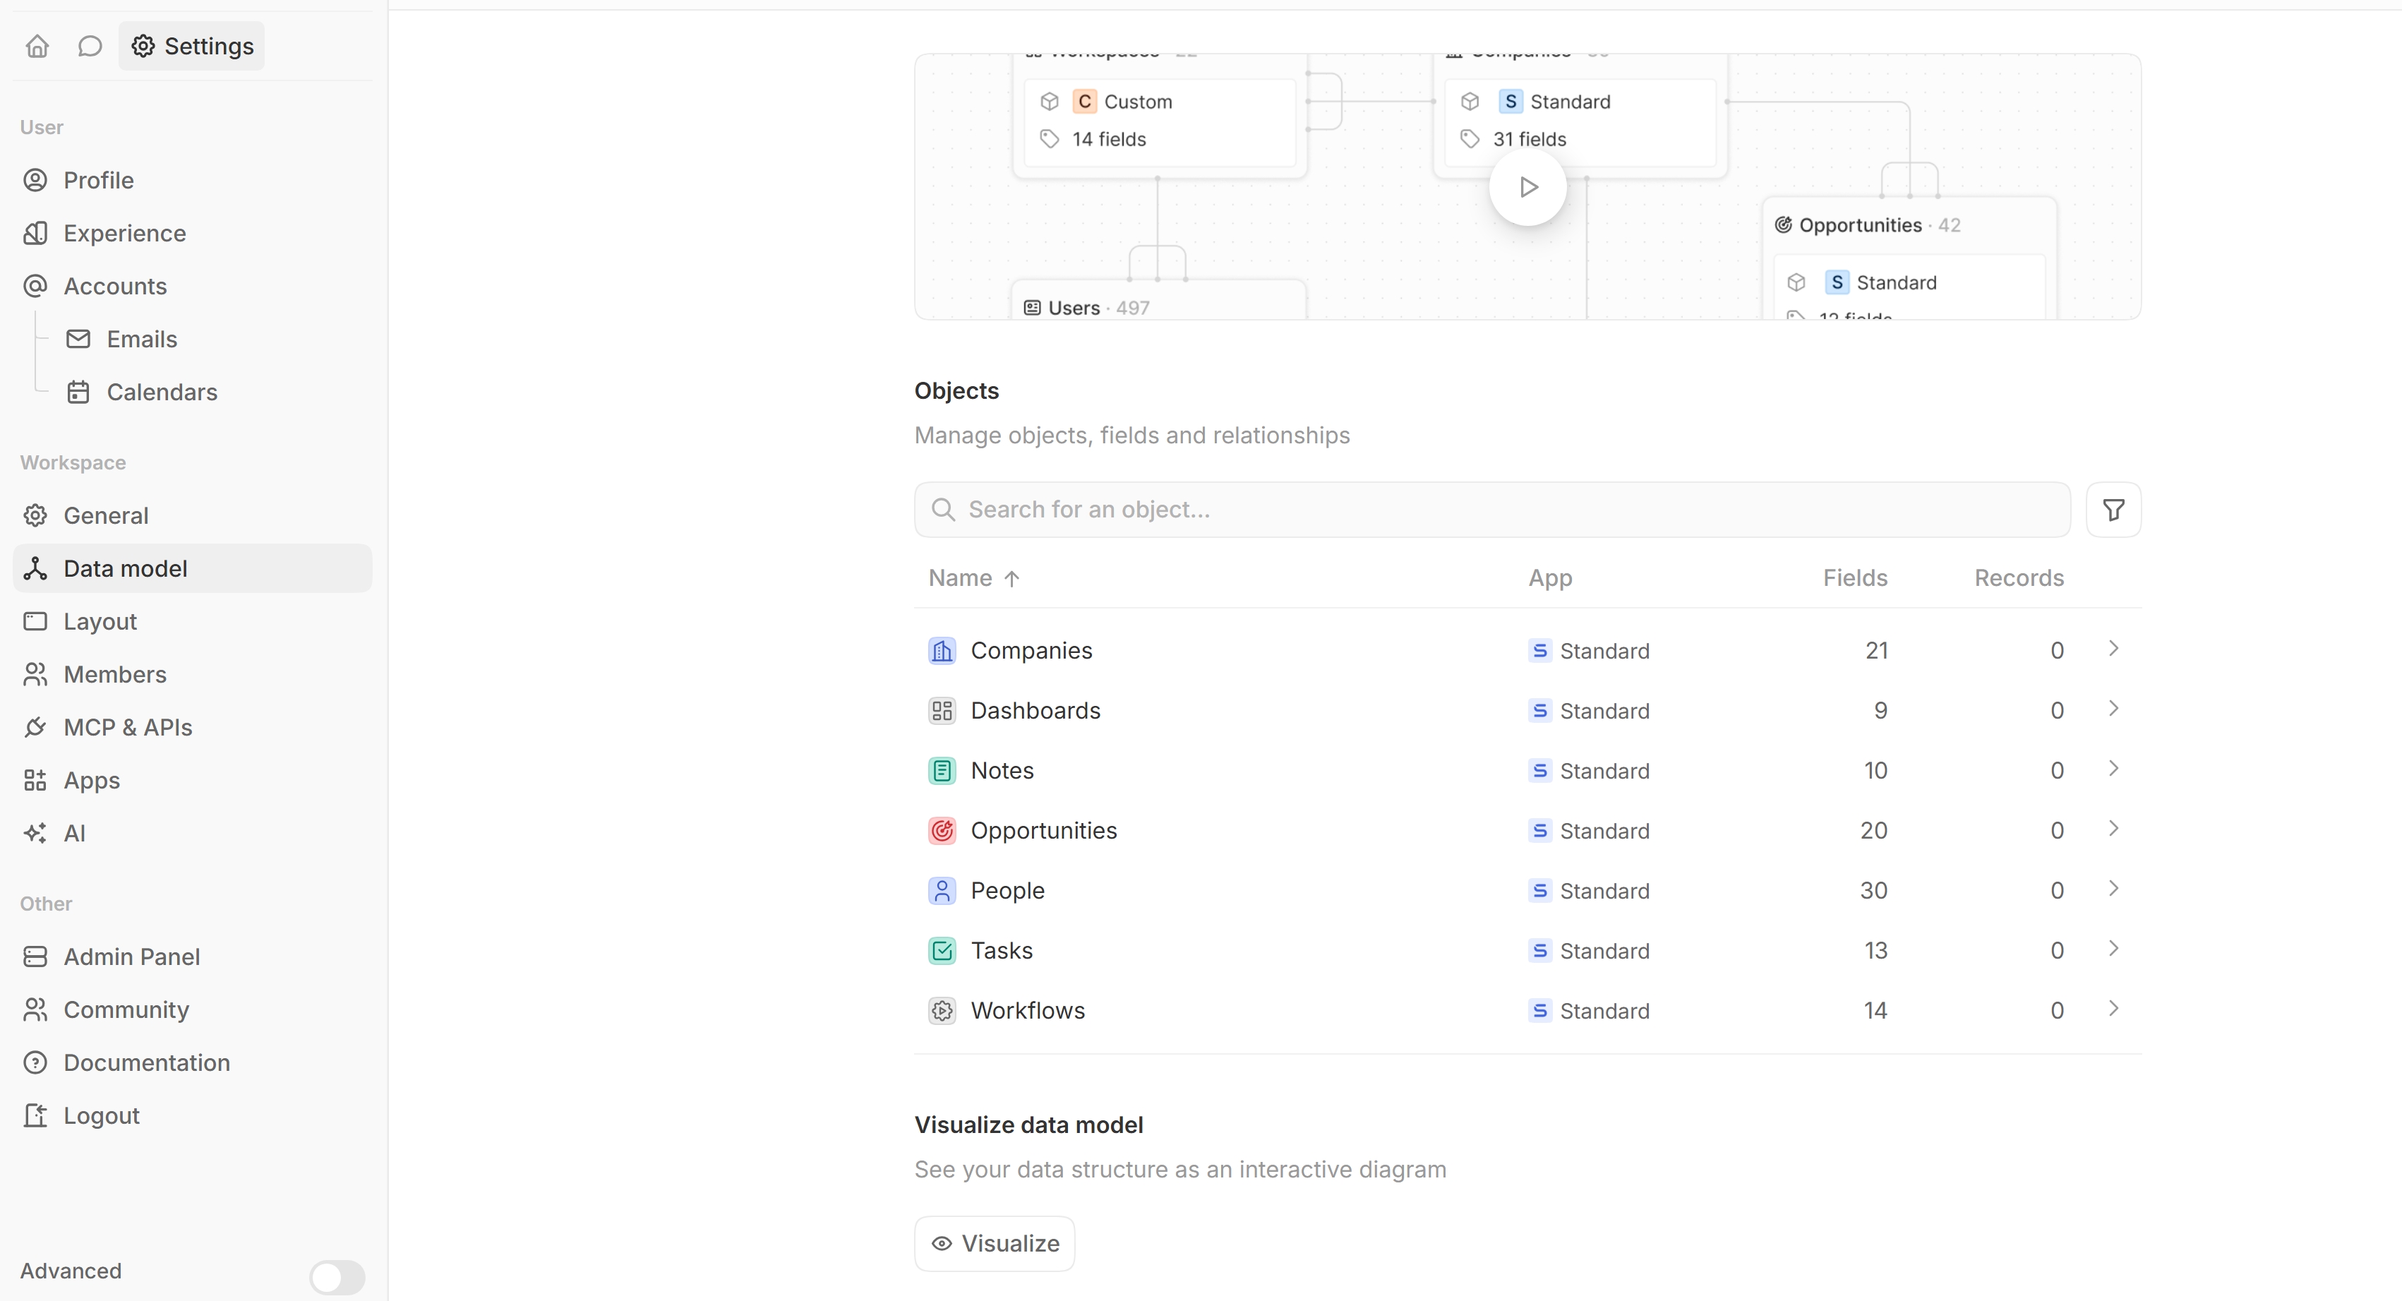Screen dimensions: 2402x1301
Task: Click the Experience palette icon in sidebar
Action: pyautogui.click(x=35, y=233)
